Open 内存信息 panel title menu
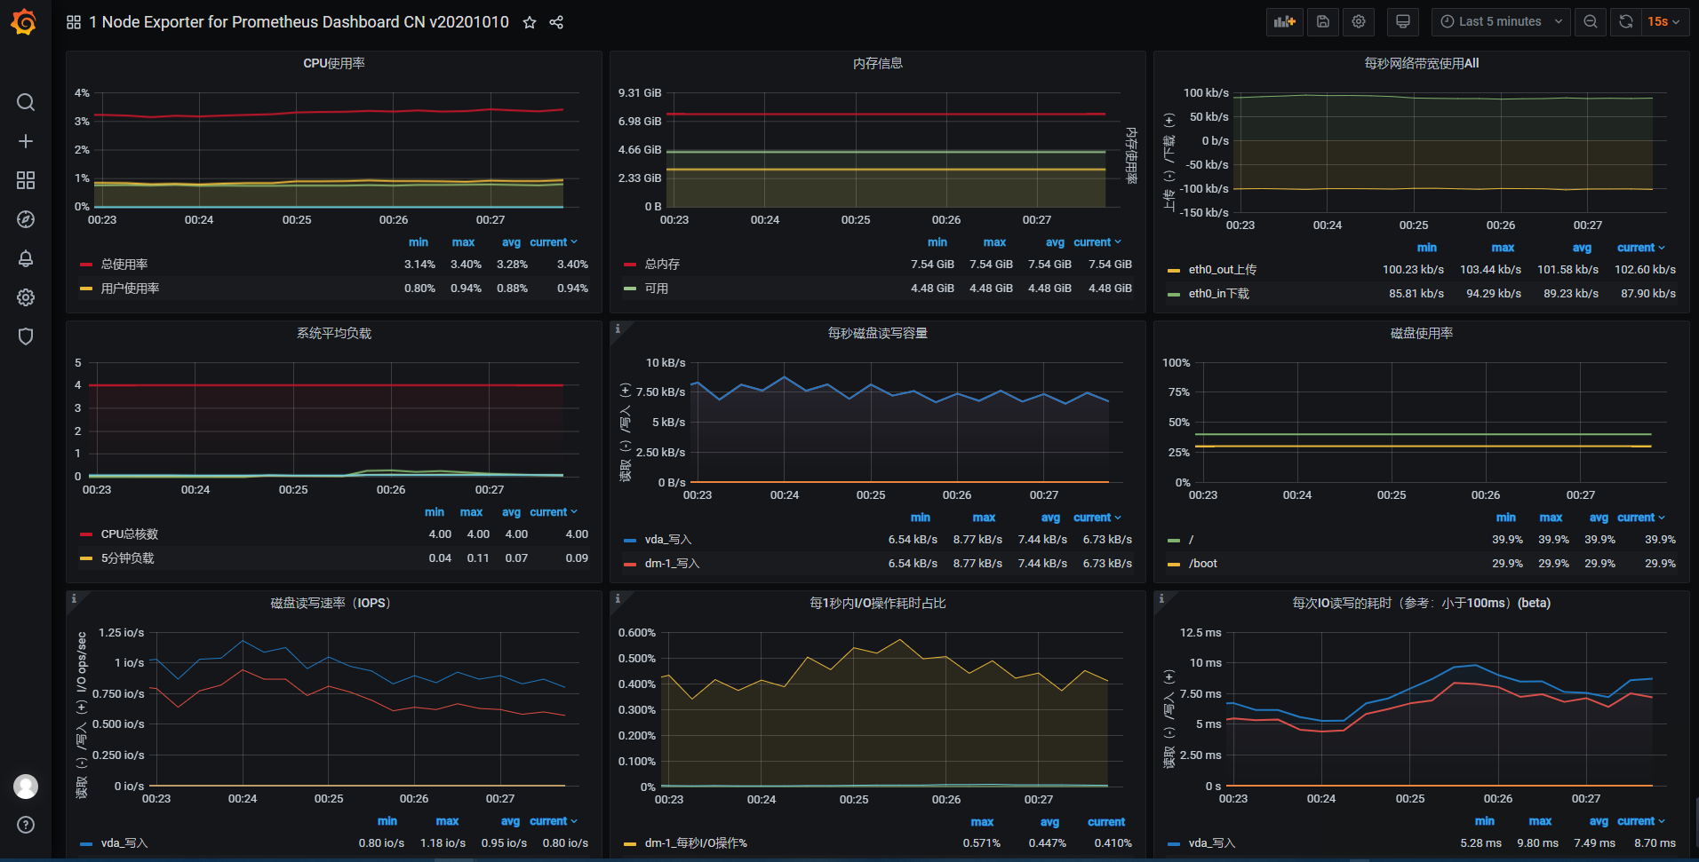 coord(878,63)
